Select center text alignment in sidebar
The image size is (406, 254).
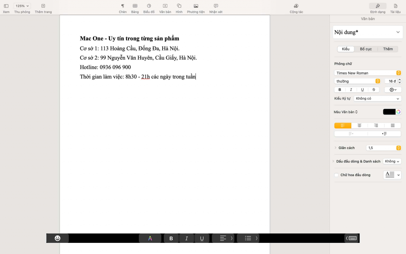359,125
